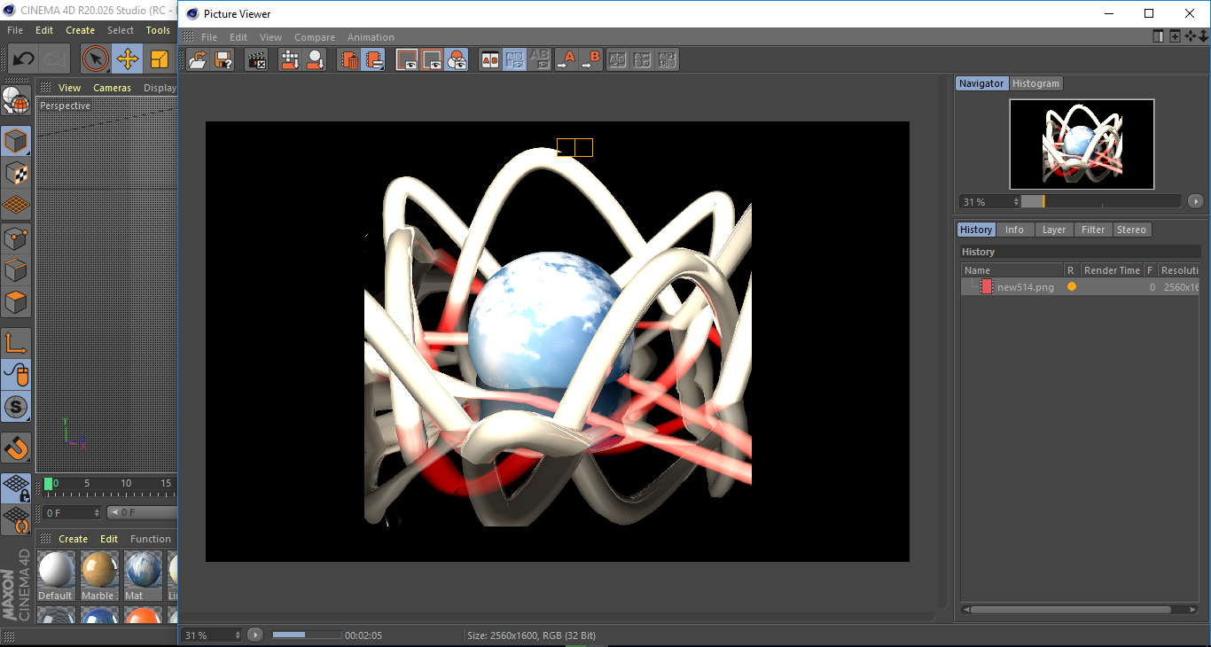
Task: Select the Layer tab
Action: (x=1054, y=230)
